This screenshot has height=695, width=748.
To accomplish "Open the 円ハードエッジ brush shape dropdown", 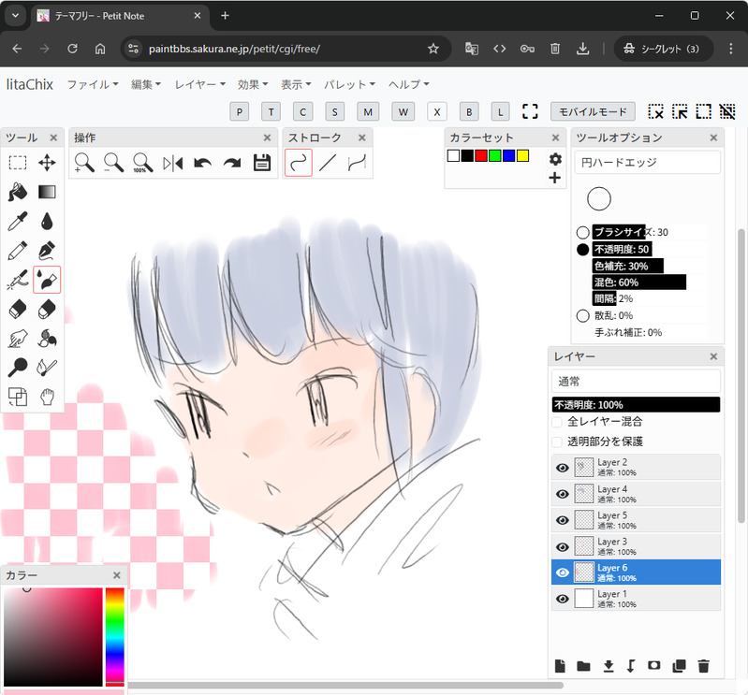I will tap(647, 163).
